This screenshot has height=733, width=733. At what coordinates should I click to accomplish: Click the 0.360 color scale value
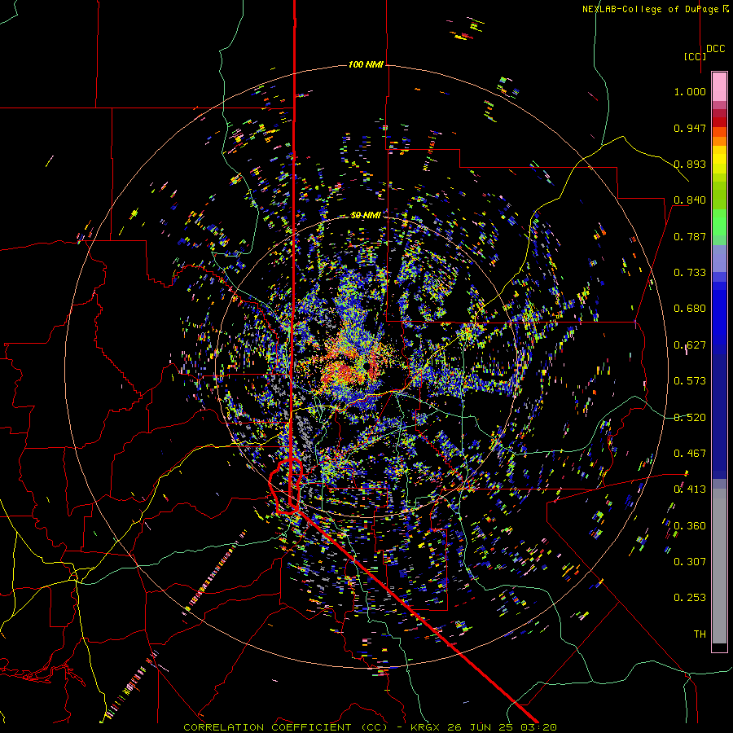pyautogui.click(x=690, y=526)
